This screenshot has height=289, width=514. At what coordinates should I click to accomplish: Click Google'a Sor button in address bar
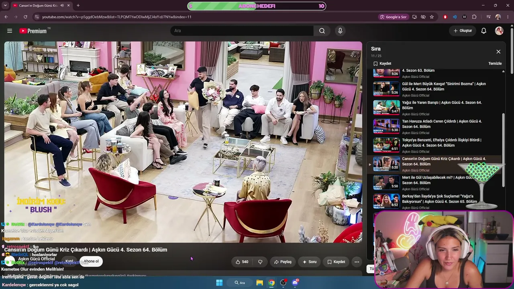393,17
